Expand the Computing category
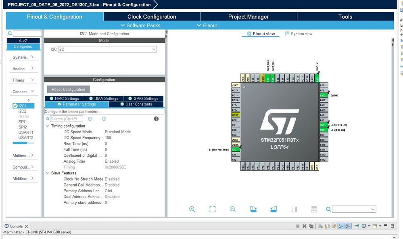 pos(23,167)
